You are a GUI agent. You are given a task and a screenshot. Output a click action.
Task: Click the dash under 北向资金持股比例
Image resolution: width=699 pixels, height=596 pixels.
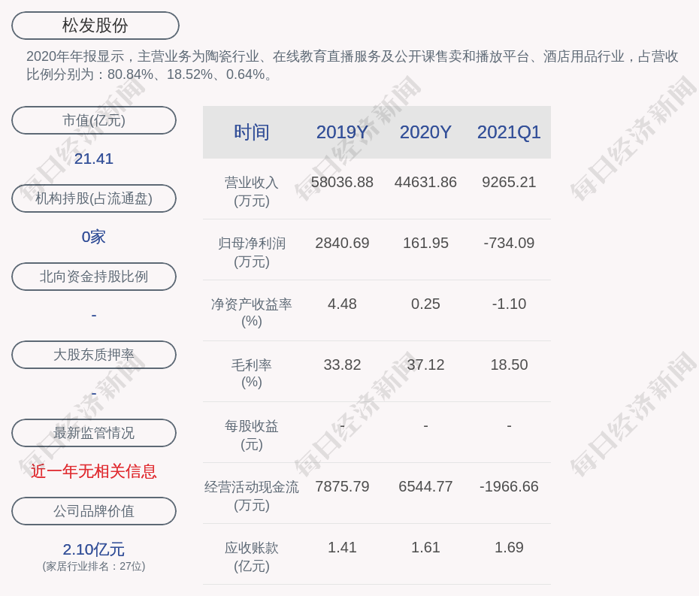point(94,316)
